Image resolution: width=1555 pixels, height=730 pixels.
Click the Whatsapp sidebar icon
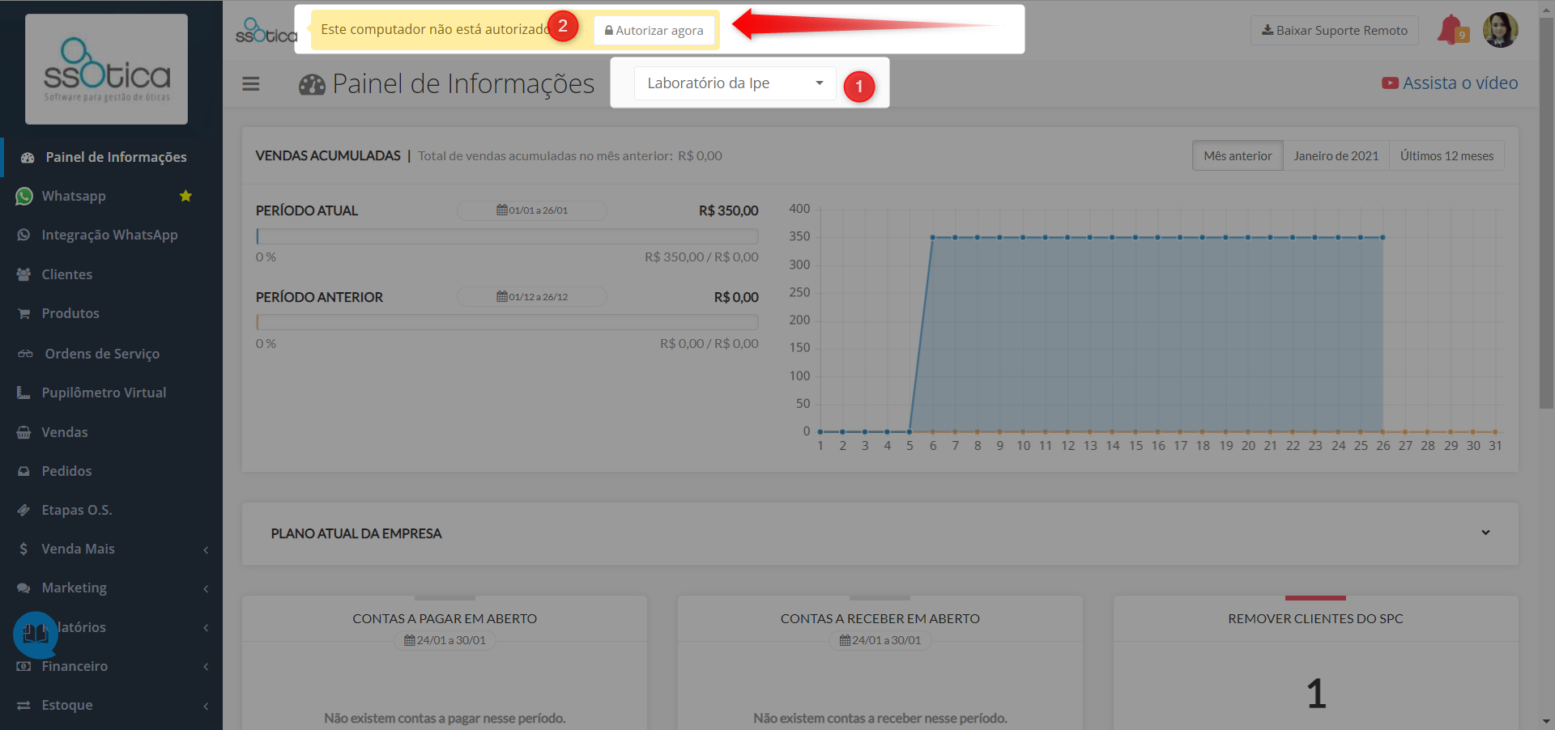click(24, 196)
